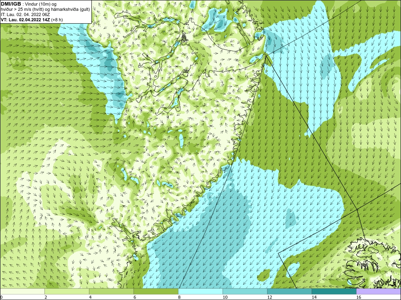The height and width of the screenshot is (300, 401).
Task: Click the '(+8 h)' forecast offset text
Action: click(x=57, y=20)
